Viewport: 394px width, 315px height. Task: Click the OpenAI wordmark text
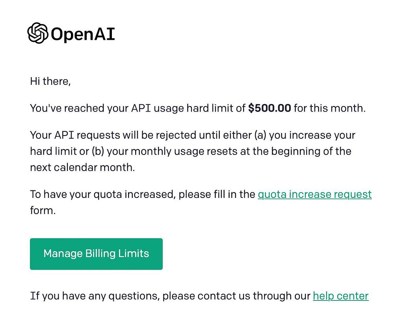tap(83, 34)
